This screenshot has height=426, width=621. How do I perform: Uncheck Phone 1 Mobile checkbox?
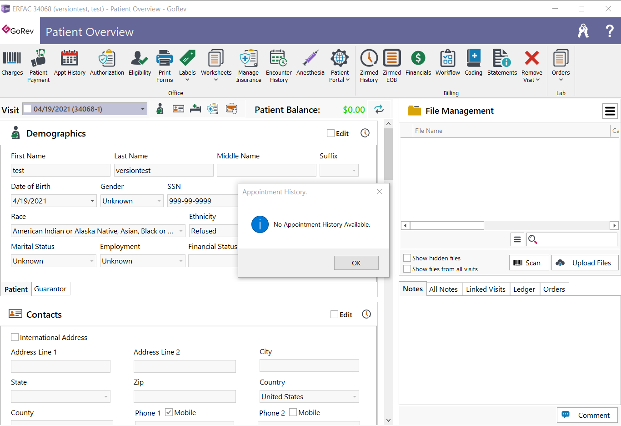point(169,412)
